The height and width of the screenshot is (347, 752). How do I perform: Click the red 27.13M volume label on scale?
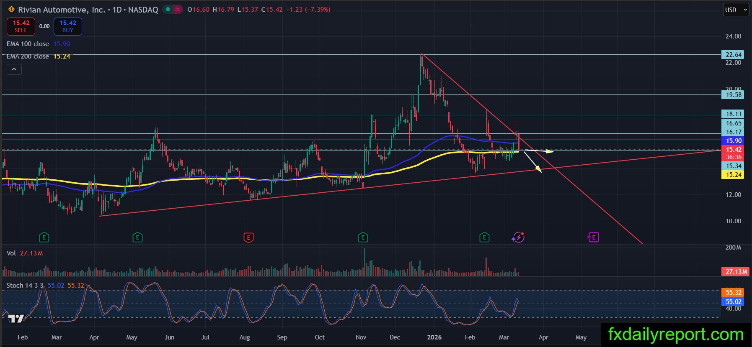click(736, 272)
